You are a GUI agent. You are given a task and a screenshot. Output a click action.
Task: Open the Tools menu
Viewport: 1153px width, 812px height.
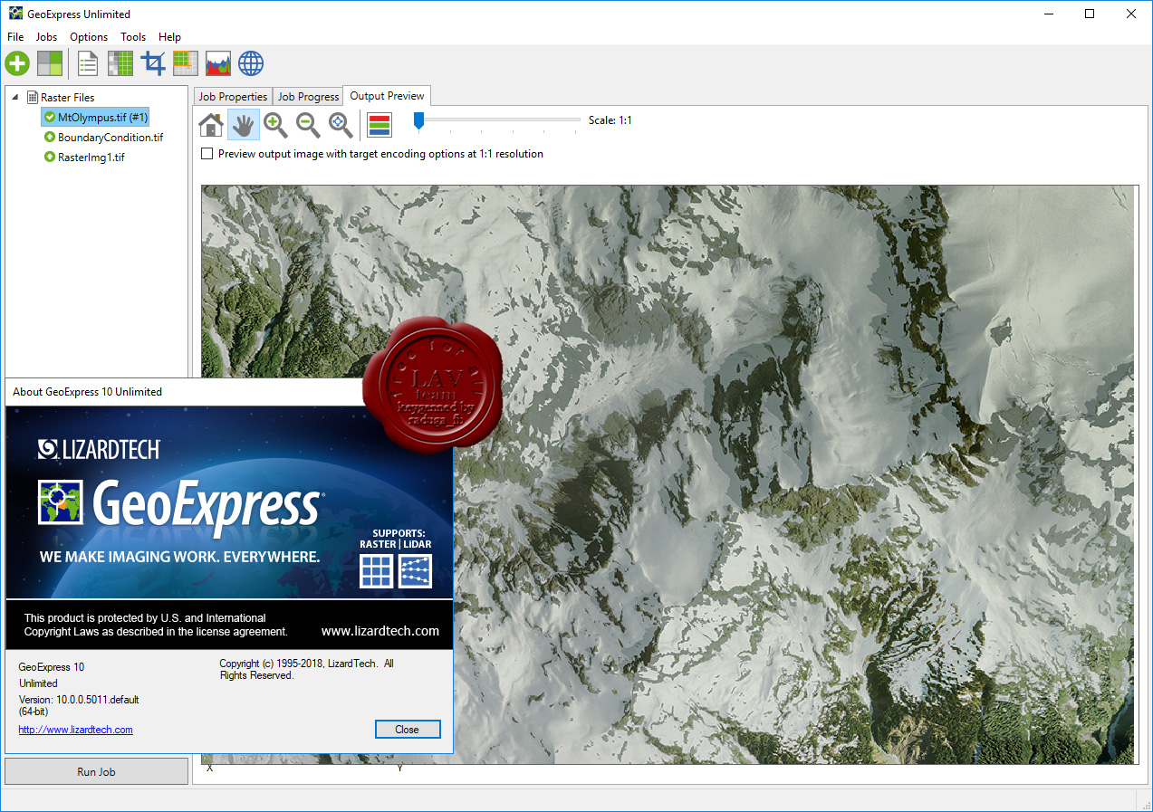point(133,37)
